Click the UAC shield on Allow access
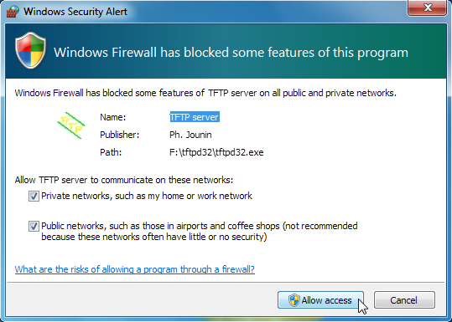Screen dimensions: 452x322 pyautogui.click(x=294, y=300)
